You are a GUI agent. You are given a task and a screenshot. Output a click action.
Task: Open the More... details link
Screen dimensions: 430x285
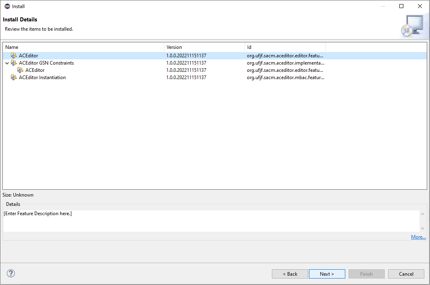coord(418,237)
